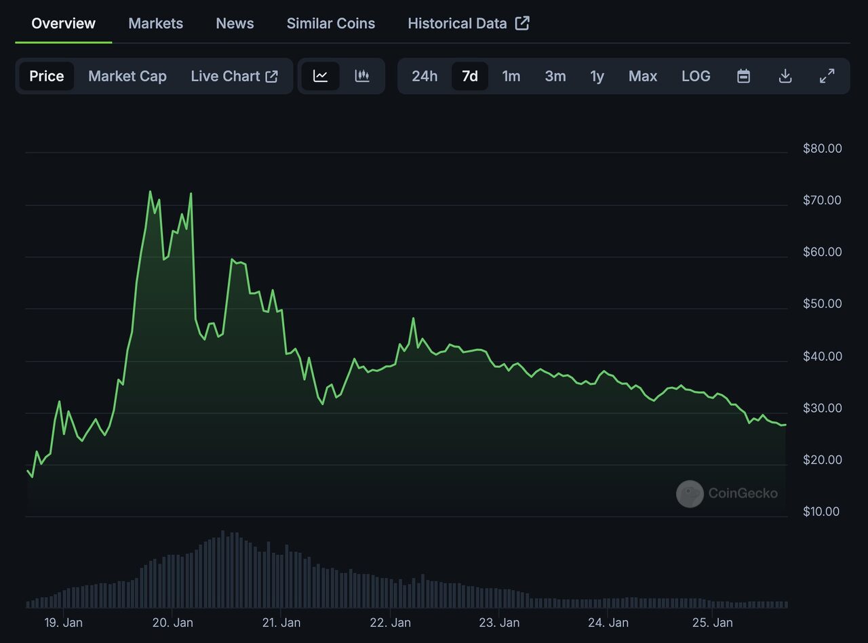Open Live Chart external link

point(235,76)
